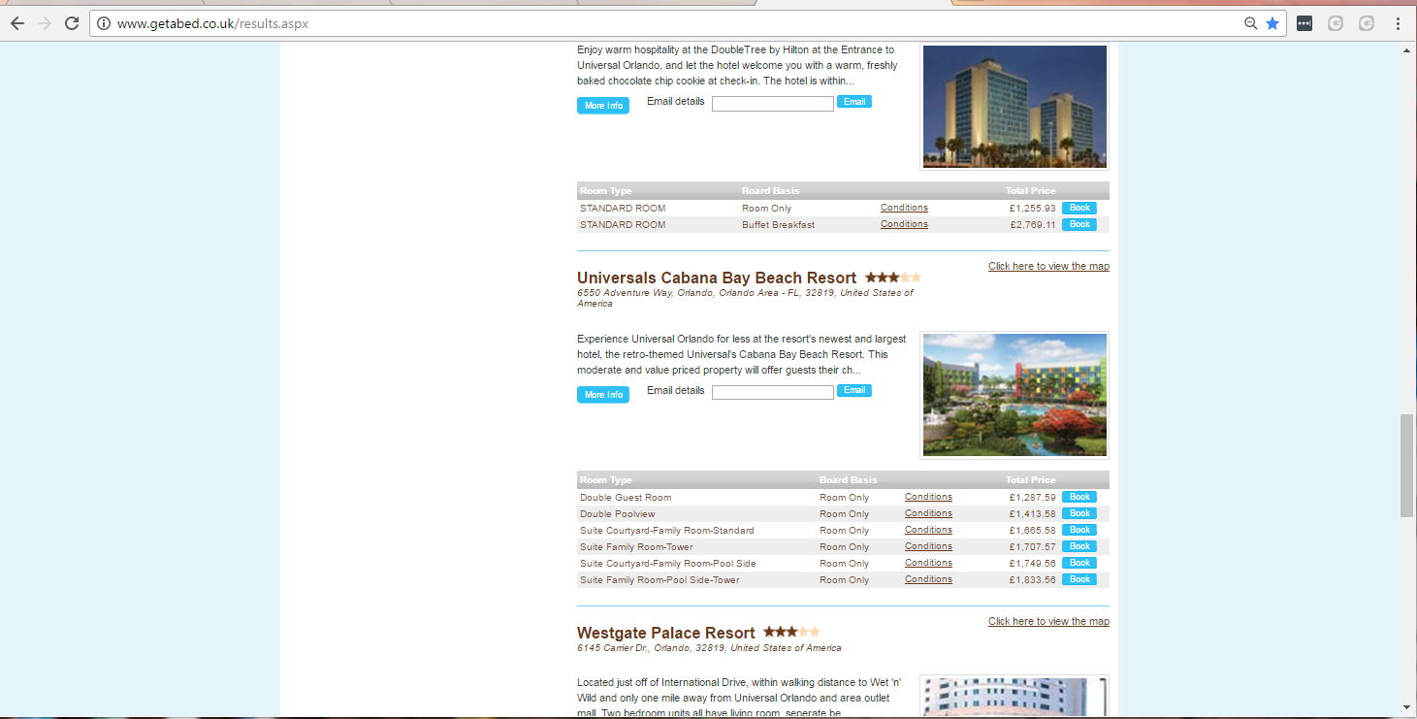Click the £1,749.56 price
Screen dimensions: 1417x719
coord(1032,564)
